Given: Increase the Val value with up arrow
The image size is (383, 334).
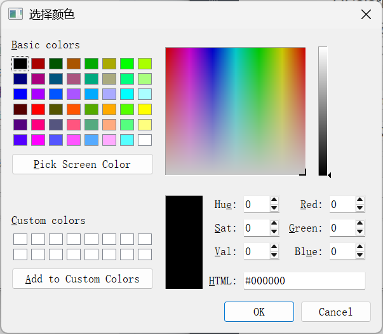Looking at the screenshot, I should (274, 247).
